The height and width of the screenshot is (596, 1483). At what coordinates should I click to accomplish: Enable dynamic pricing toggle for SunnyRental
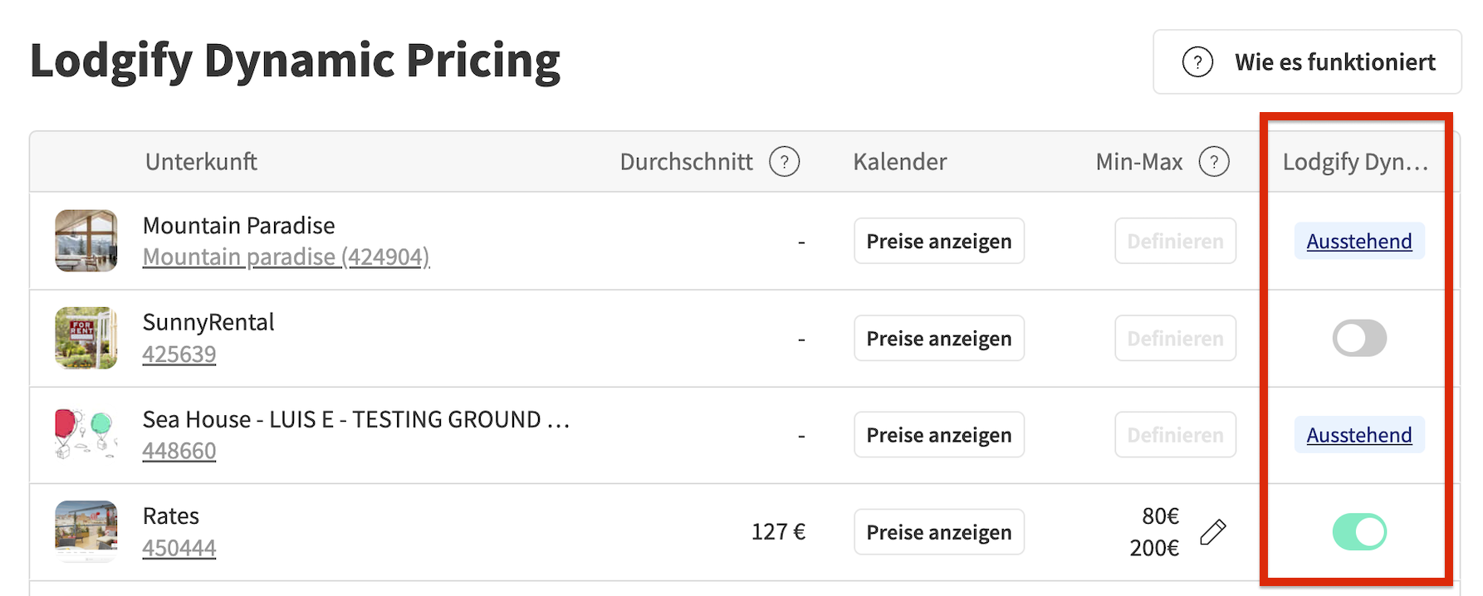(1359, 338)
